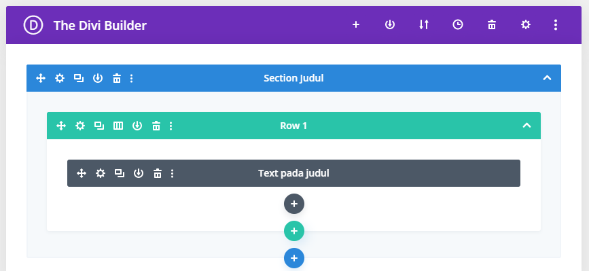
Task: Open the Section Judul settings gear
Action: pyautogui.click(x=60, y=78)
